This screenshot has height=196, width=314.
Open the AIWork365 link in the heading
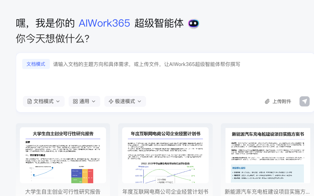[104, 23]
